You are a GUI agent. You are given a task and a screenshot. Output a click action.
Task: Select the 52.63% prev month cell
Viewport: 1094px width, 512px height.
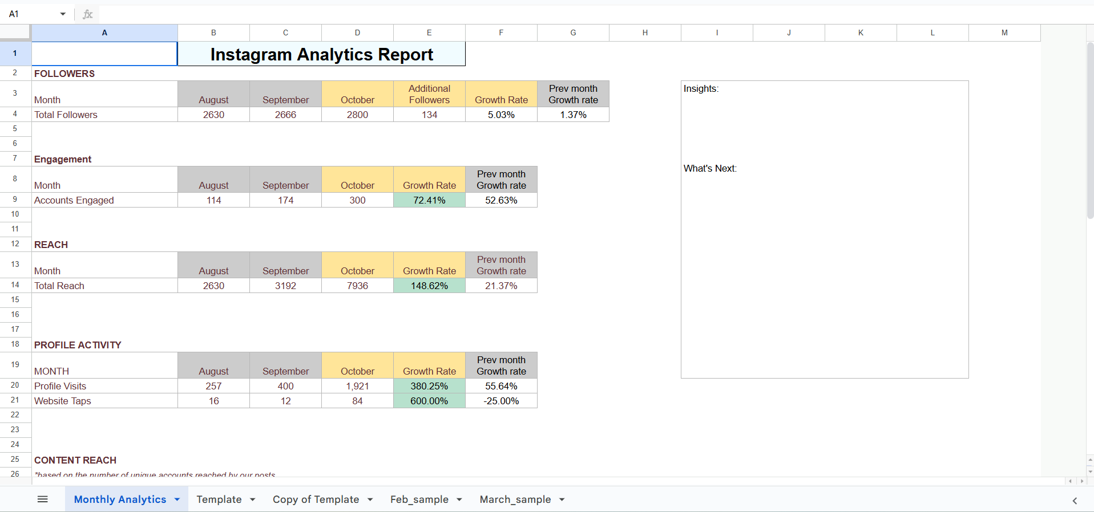[x=501, y=200]
